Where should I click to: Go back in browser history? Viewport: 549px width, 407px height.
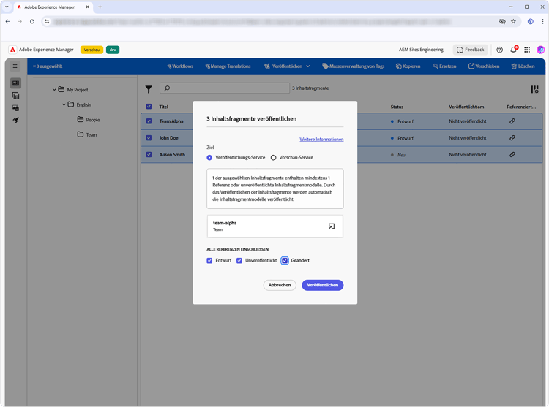[8, 22]
